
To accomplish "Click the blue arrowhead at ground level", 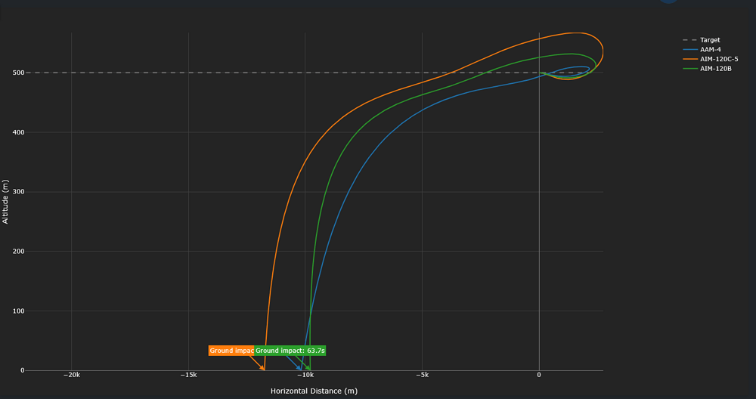I will click(x=301, y=369).
